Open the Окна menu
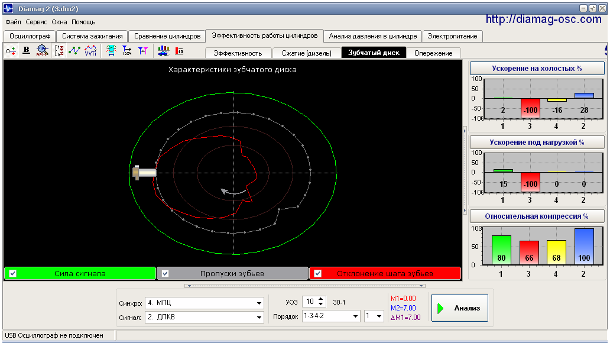610x343 pixels. 59,22
